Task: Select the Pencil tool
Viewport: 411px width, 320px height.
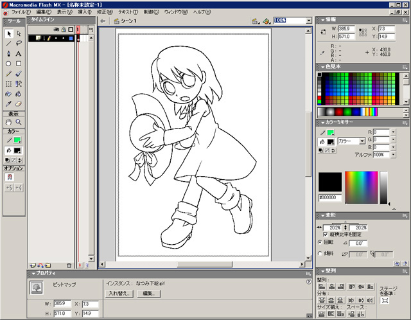Action: (x=8, y=74)
